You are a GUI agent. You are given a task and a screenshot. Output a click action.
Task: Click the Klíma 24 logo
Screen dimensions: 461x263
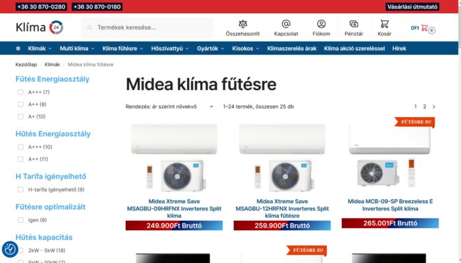coord(40,28)
